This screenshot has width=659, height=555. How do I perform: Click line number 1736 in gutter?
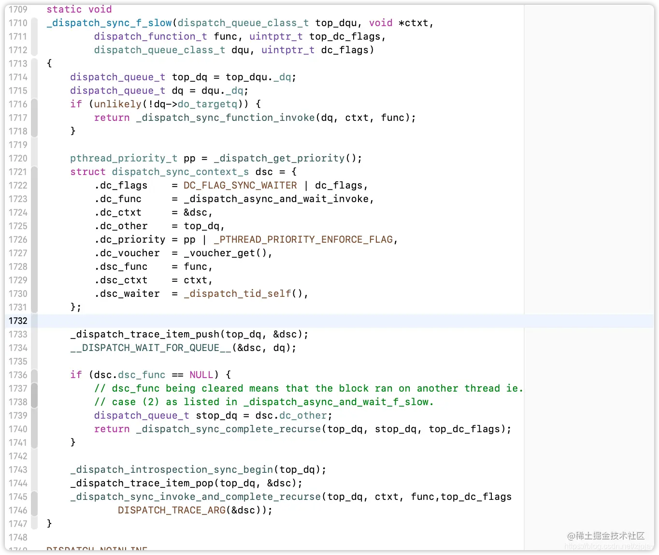click(18, 375)
